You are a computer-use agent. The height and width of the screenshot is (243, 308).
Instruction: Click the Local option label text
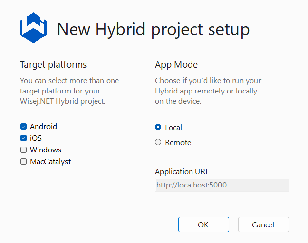(x=173, y=128)
